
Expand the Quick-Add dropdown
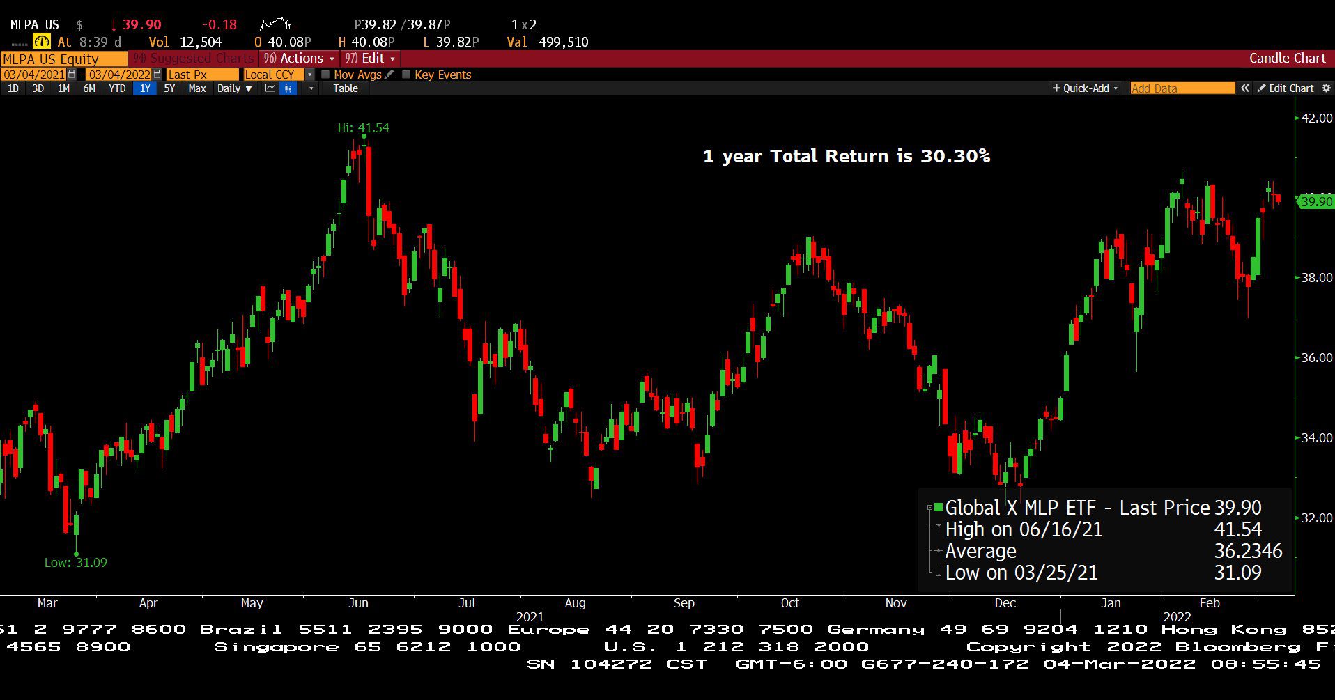point(1085,88)
